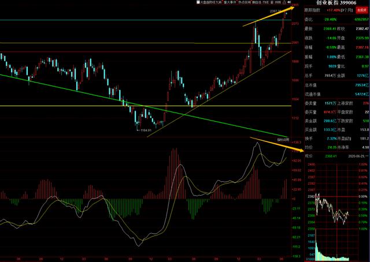Select the 跟踪指数 label
This screenshot has height=262, width=370.
312,10
